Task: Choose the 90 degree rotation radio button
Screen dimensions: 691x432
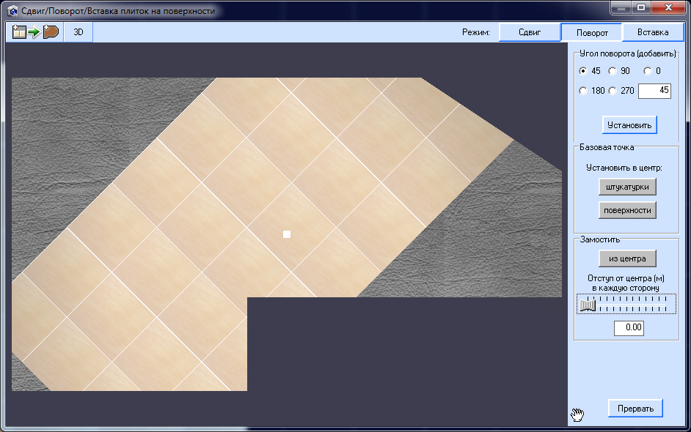Action: (x=612, y=71)
